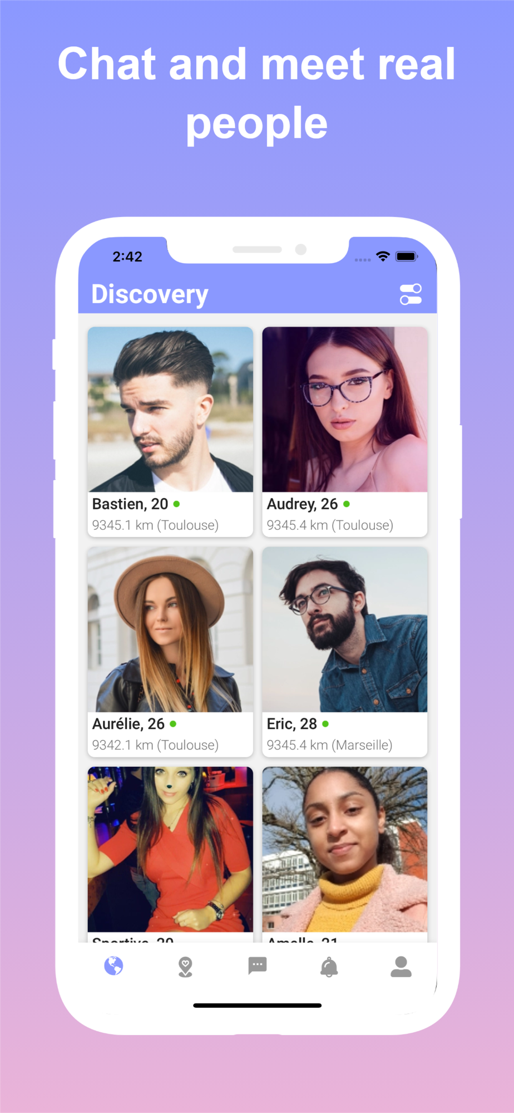View the woman in red dress photo
Viewport: 514px width, 1113px height.
(x=170, y=849)
